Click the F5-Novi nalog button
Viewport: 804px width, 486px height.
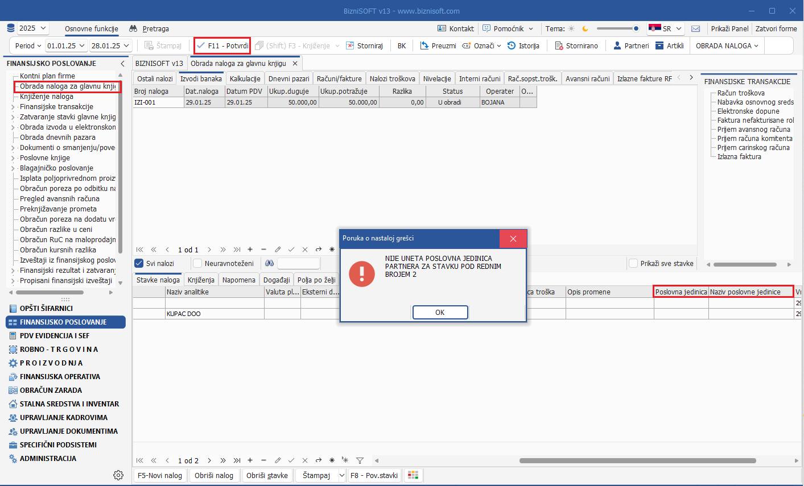(x=160, y=475)
